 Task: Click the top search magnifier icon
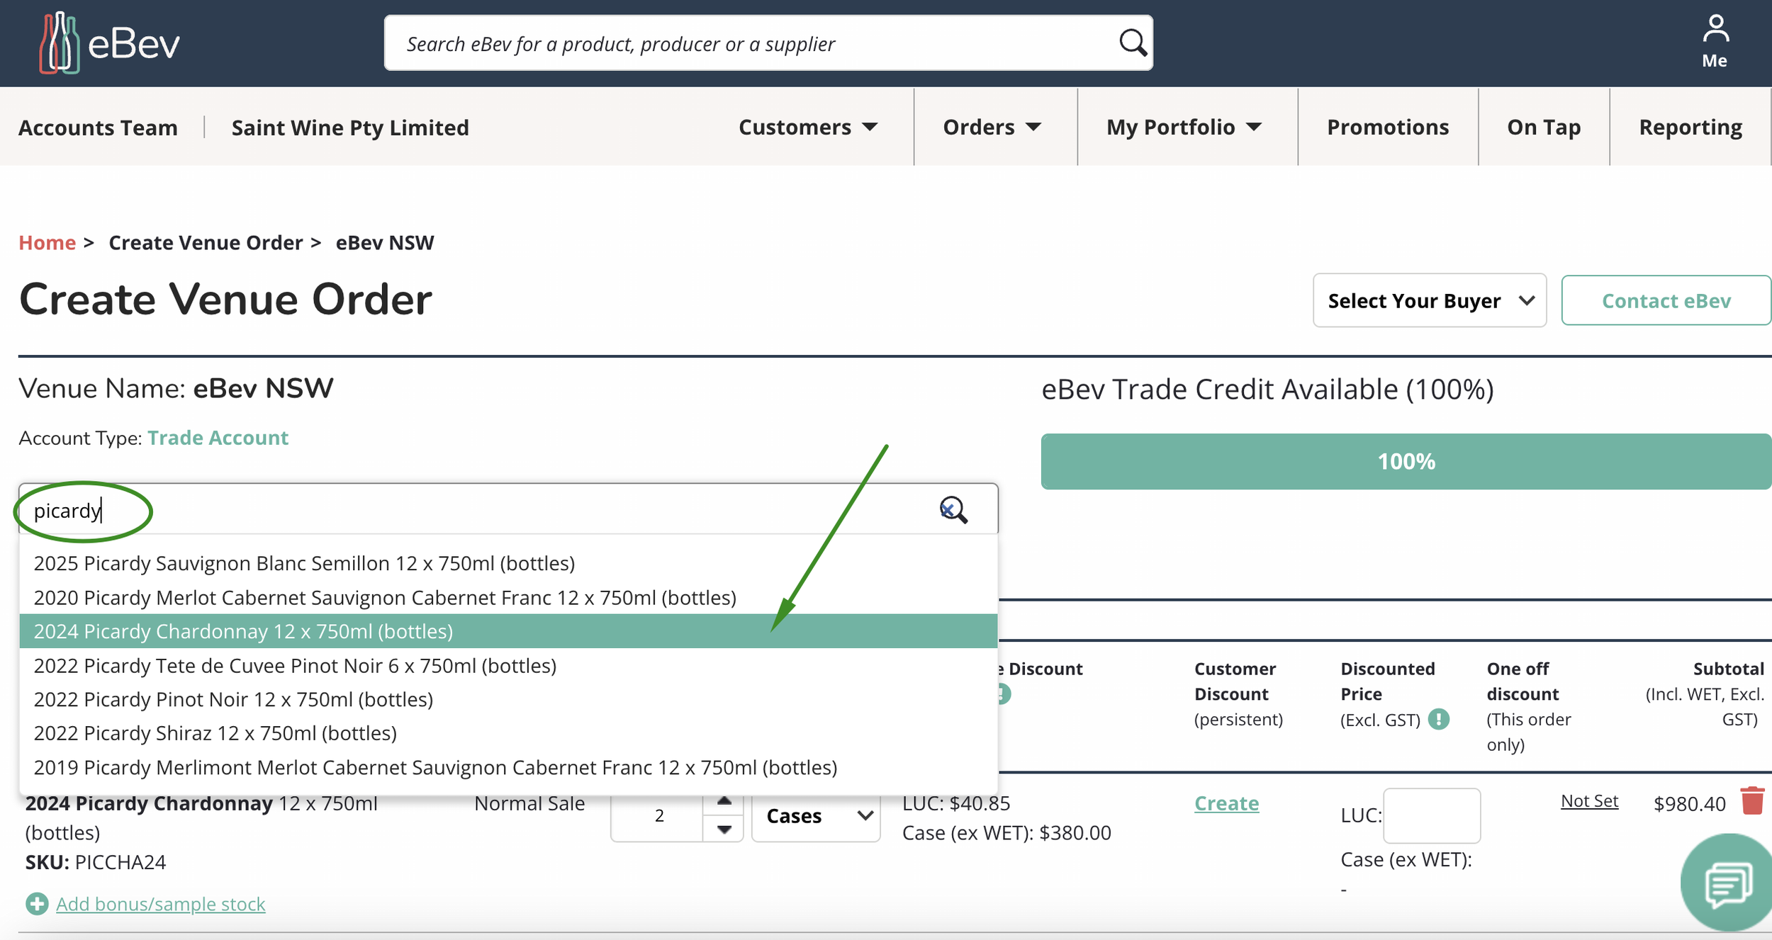click(x=1132, y=43)
